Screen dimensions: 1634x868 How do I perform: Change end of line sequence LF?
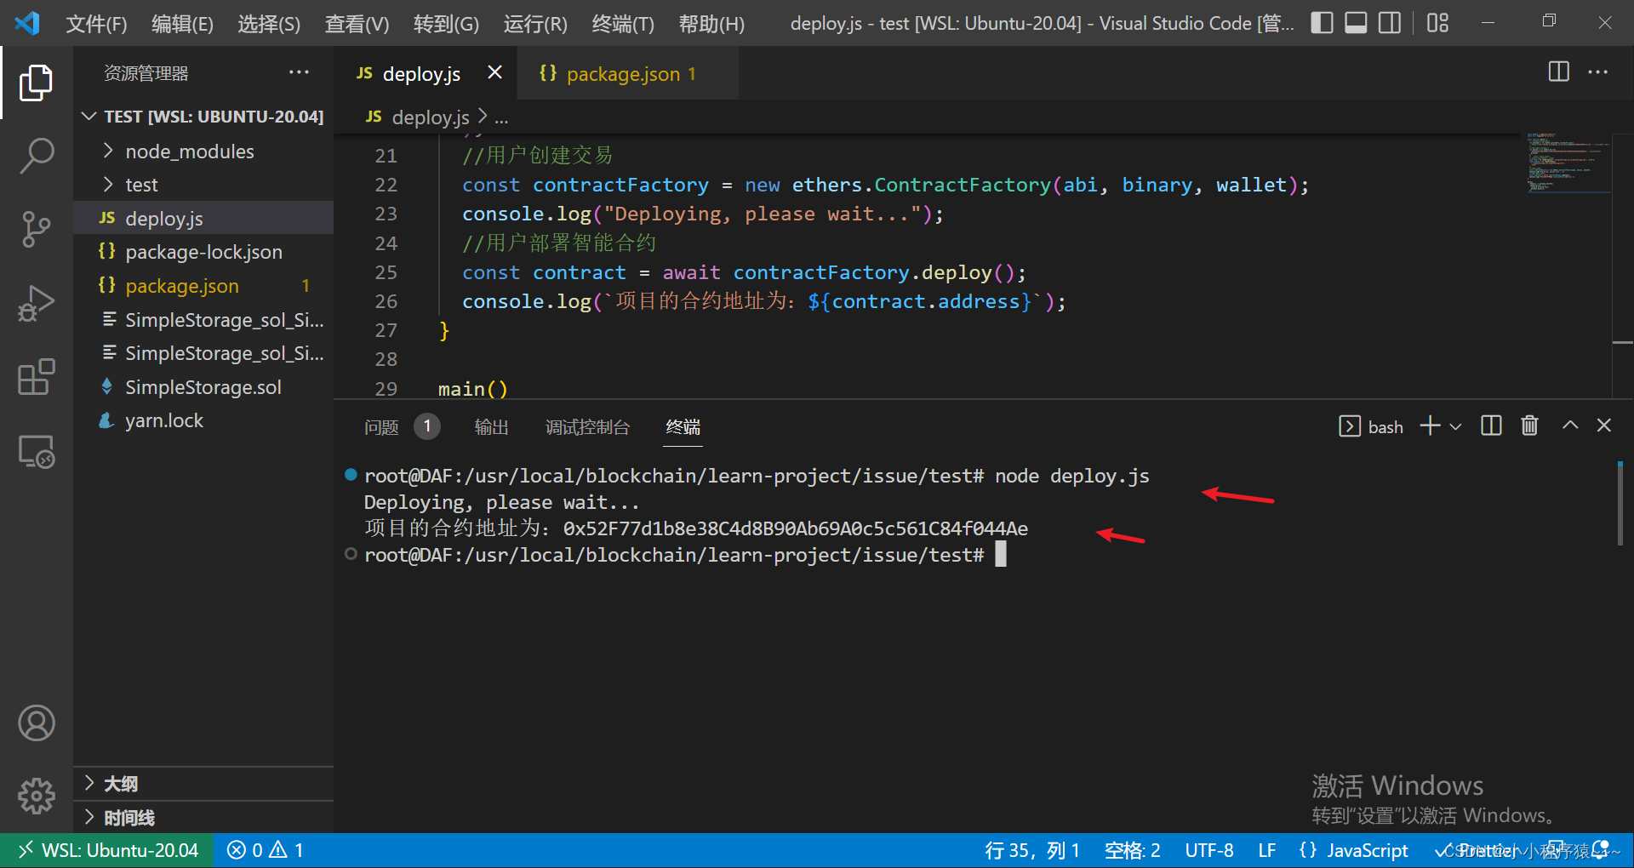click(x=1267, y=850)
